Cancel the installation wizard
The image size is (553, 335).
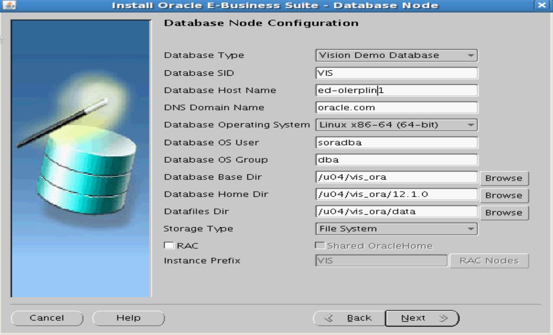pos(47,317)
